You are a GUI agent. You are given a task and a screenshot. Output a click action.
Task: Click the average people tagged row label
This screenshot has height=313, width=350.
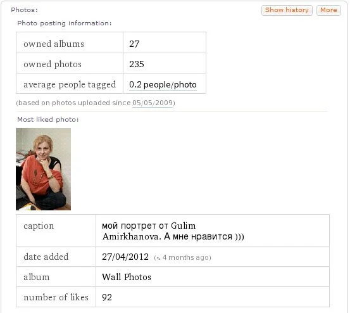[70, 85]
